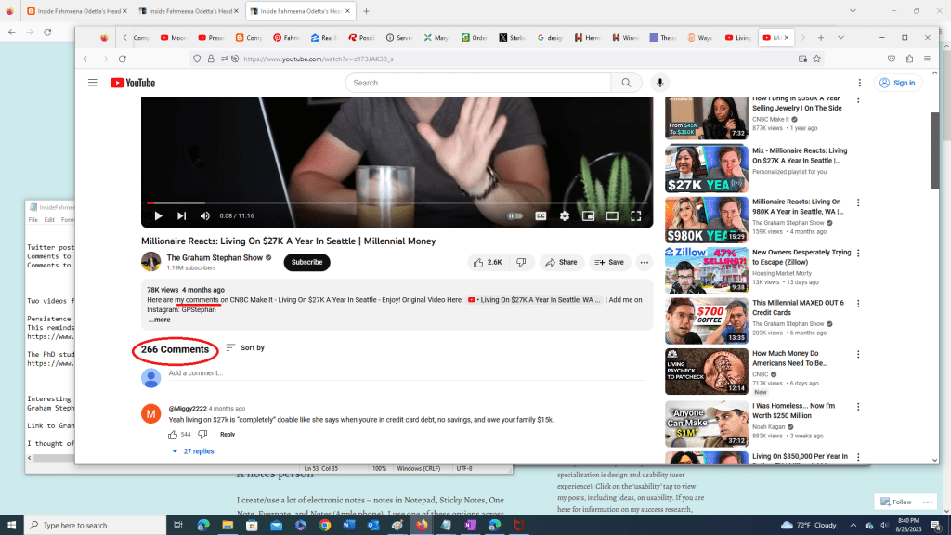
Task: Enter fullscreen mode on the video
Action: tap(635, 215)
